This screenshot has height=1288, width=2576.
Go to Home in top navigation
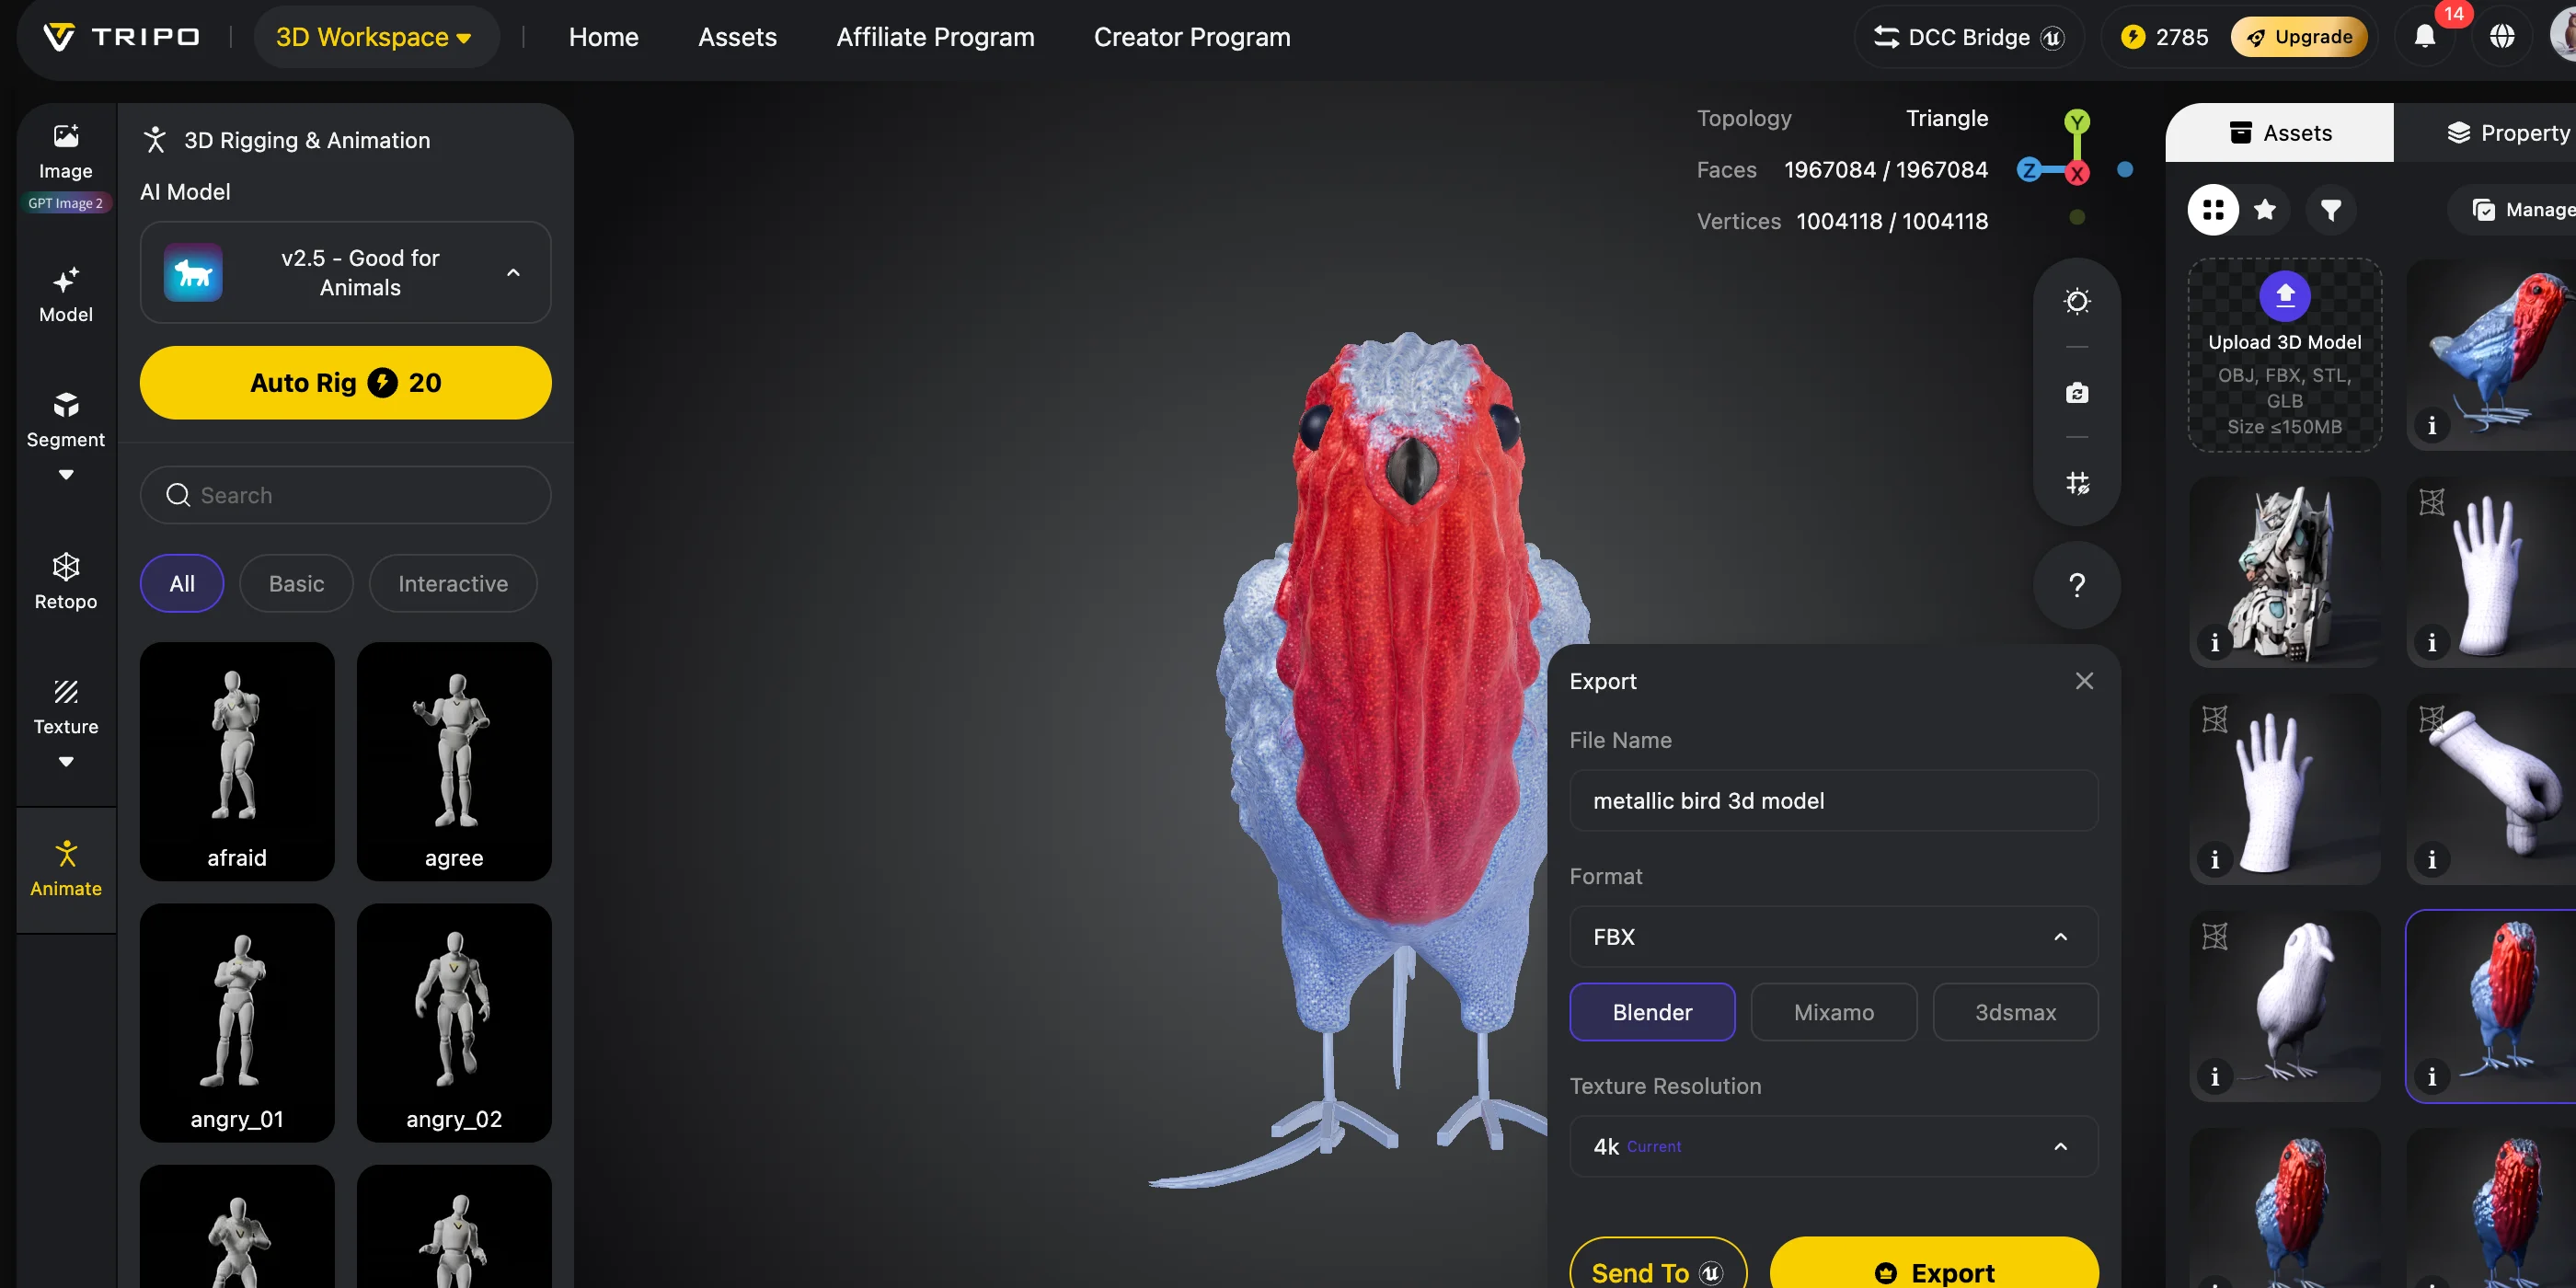tap(603, 37)
